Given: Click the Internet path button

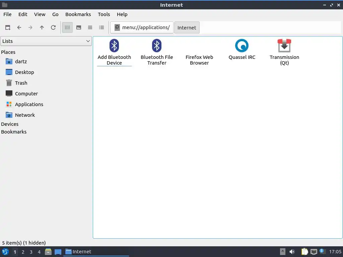Looking at the screenshot, I should pyautogui.click(x=187, y=27).
